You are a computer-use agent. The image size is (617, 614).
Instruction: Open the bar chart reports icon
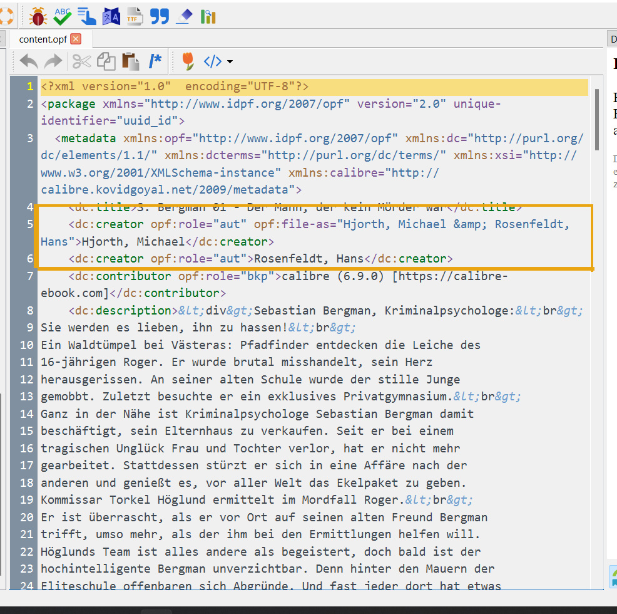208,16
